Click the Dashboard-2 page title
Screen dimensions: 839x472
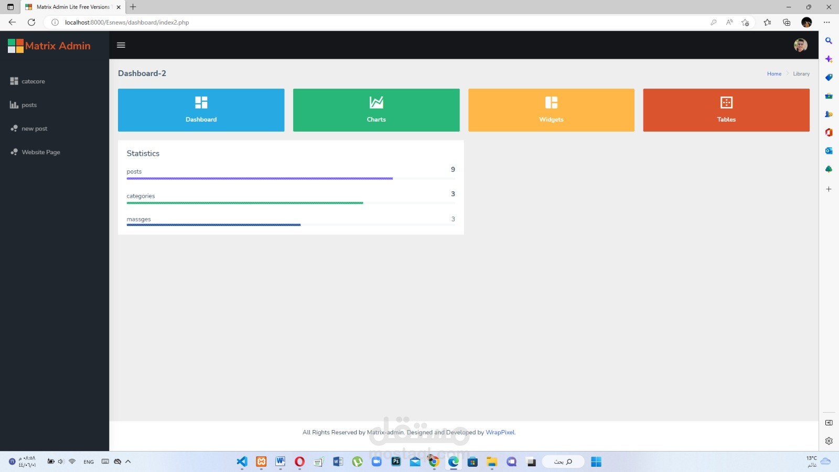pos(142,73)
